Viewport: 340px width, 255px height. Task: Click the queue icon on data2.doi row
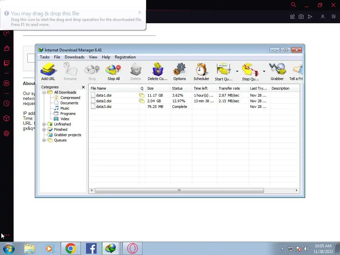click(141, 101)
